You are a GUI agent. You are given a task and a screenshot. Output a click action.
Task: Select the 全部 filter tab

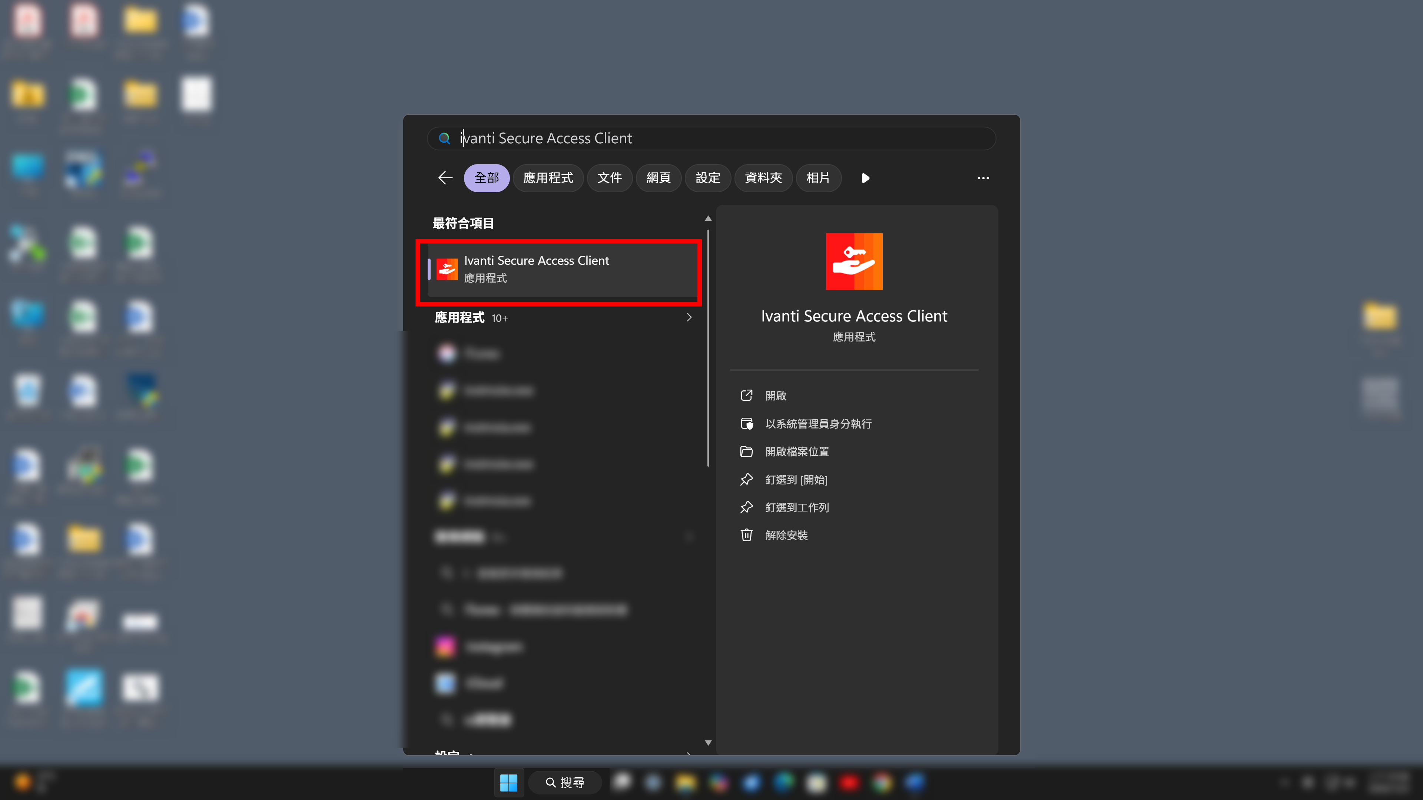point(486,178)
